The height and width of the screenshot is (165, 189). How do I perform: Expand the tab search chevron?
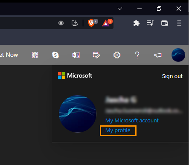coord(120,9)
